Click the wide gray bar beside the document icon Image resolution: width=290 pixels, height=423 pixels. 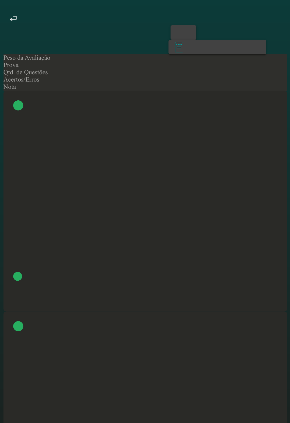223,47
